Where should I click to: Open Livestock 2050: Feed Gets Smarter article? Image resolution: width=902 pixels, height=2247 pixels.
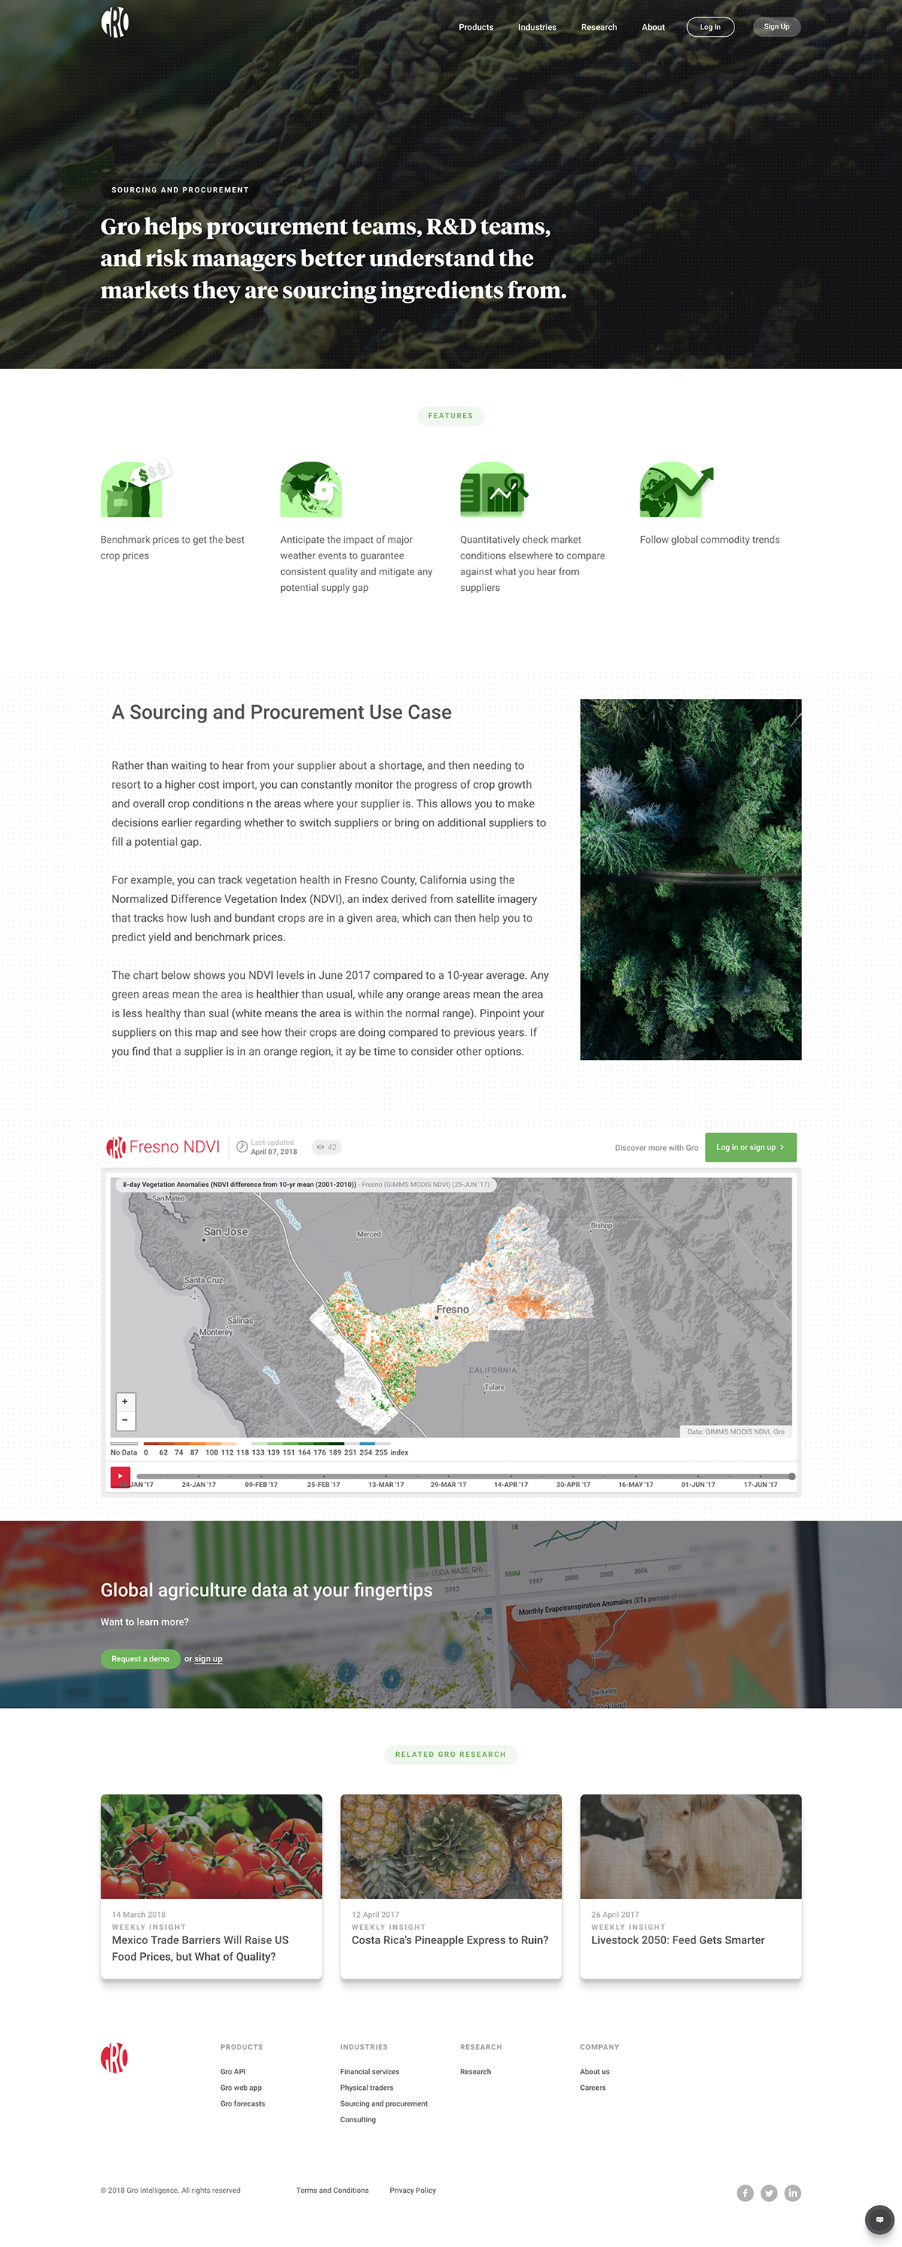[678, 1940]
